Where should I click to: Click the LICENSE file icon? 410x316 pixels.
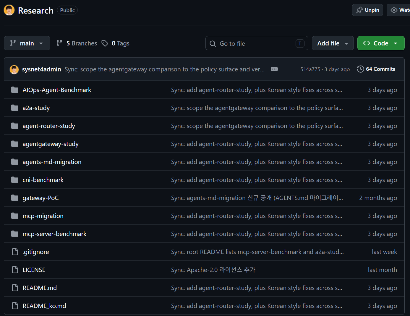click(15, 270)
